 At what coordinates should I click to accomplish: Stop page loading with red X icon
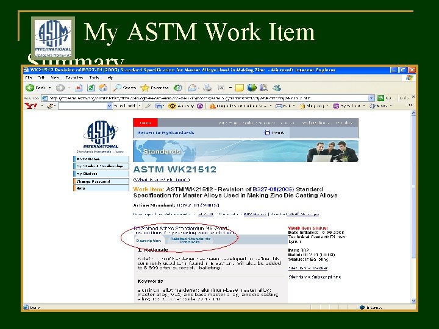79,88
